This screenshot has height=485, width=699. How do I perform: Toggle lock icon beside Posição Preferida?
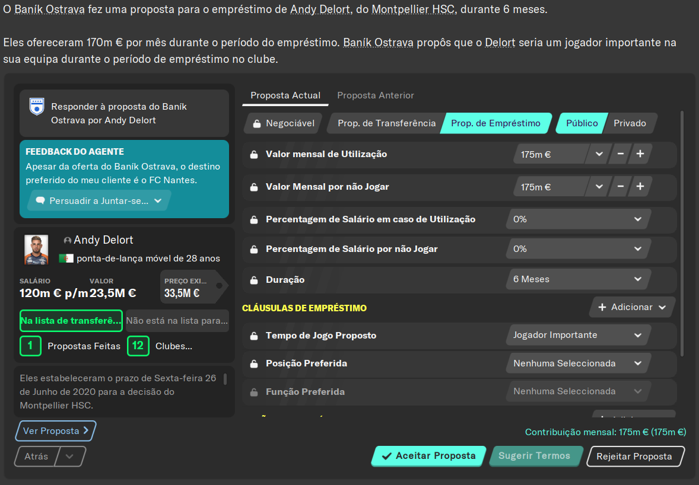click(x=254, y=364)
